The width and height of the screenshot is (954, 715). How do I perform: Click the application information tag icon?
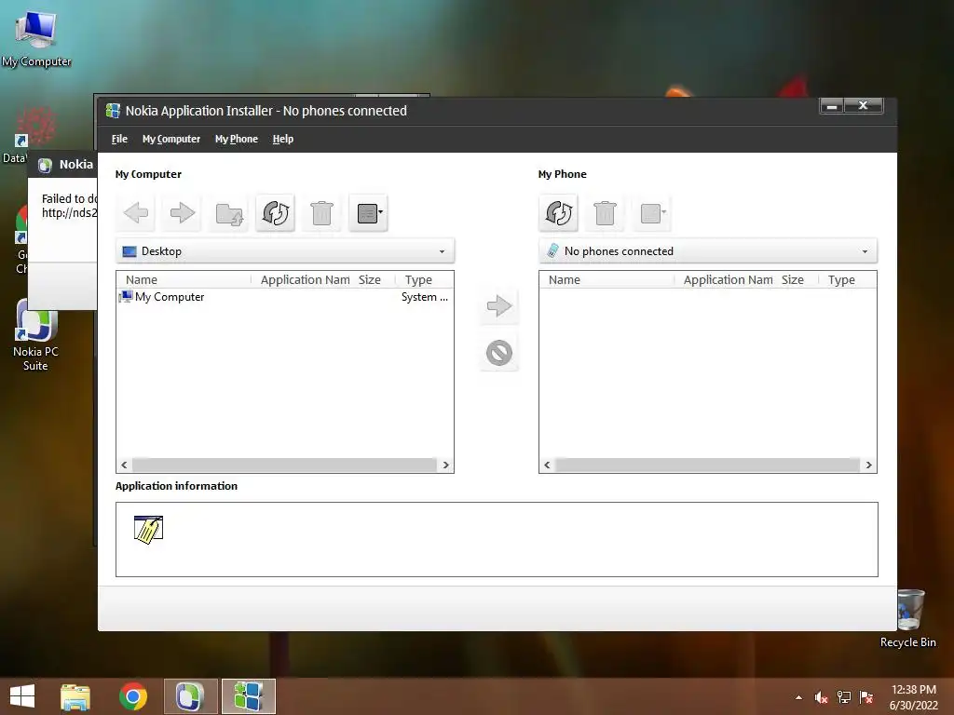coord(148,529)
